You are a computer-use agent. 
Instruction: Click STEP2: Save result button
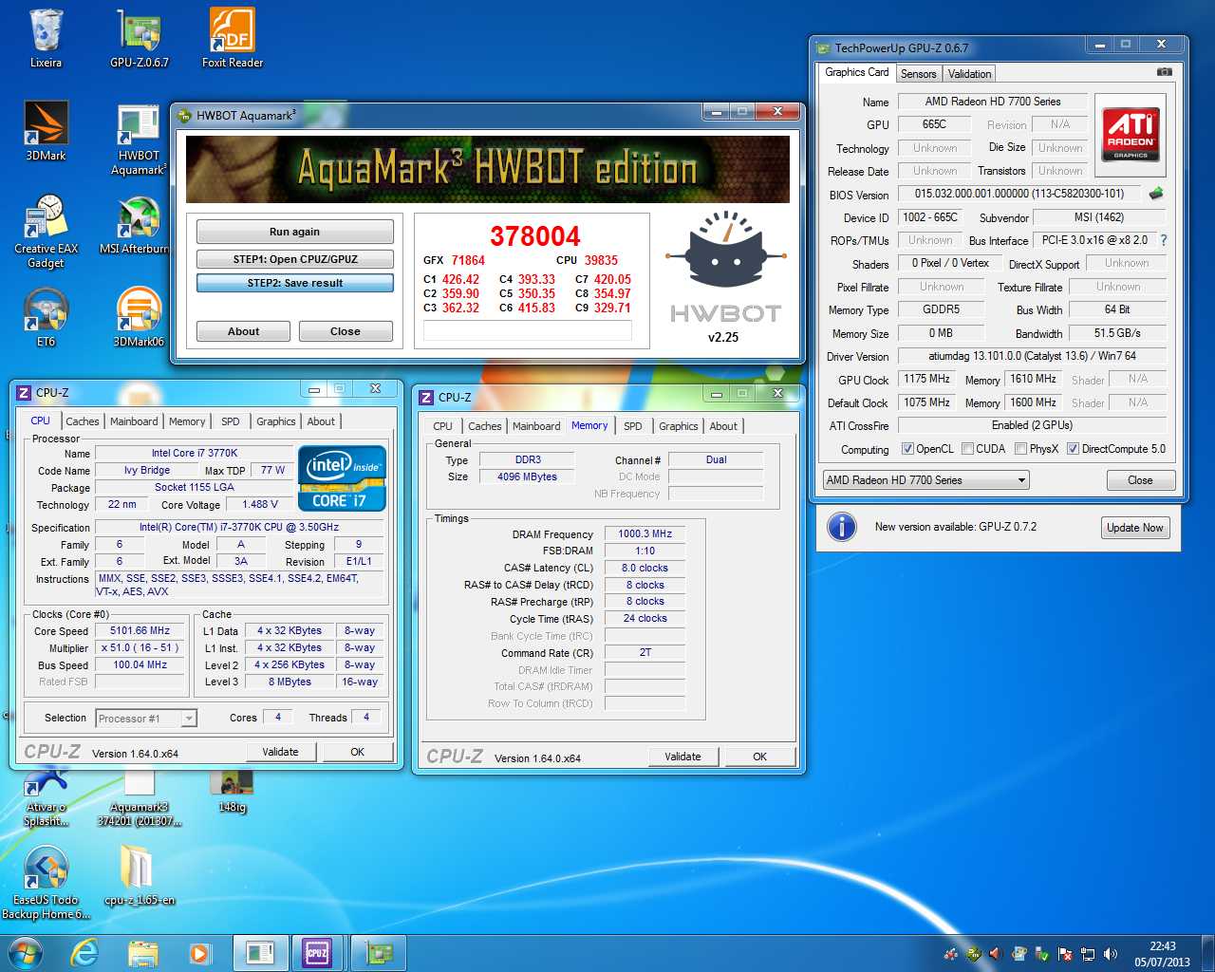point(294,283)
